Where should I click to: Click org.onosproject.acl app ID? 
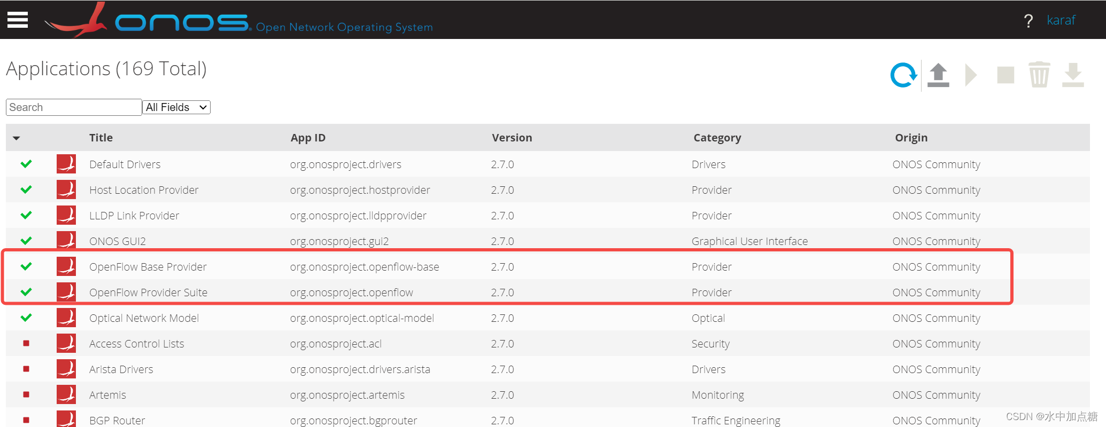click(x=336, y=344)
